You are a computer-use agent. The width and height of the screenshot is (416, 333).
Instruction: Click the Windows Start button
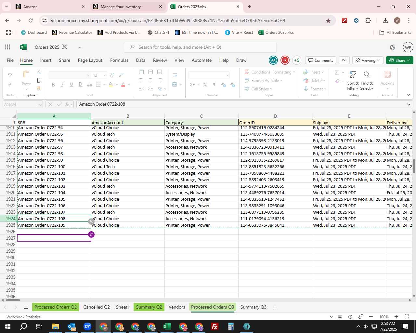tap(8, 326)
